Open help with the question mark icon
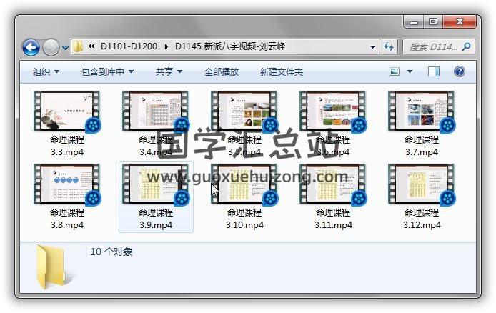Screen dimensions: 496x313 459,71
